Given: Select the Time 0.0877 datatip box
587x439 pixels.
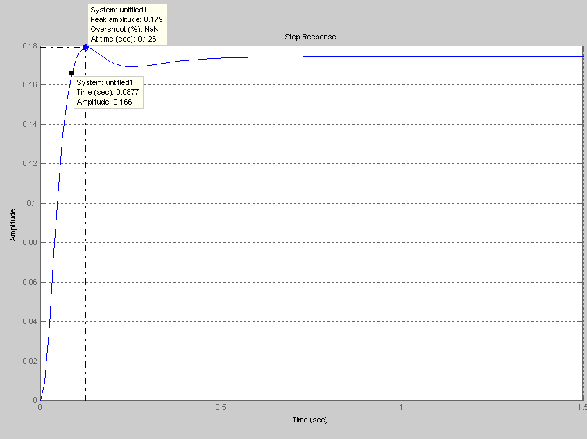Looking at the screenshot, I should (108, 92).
